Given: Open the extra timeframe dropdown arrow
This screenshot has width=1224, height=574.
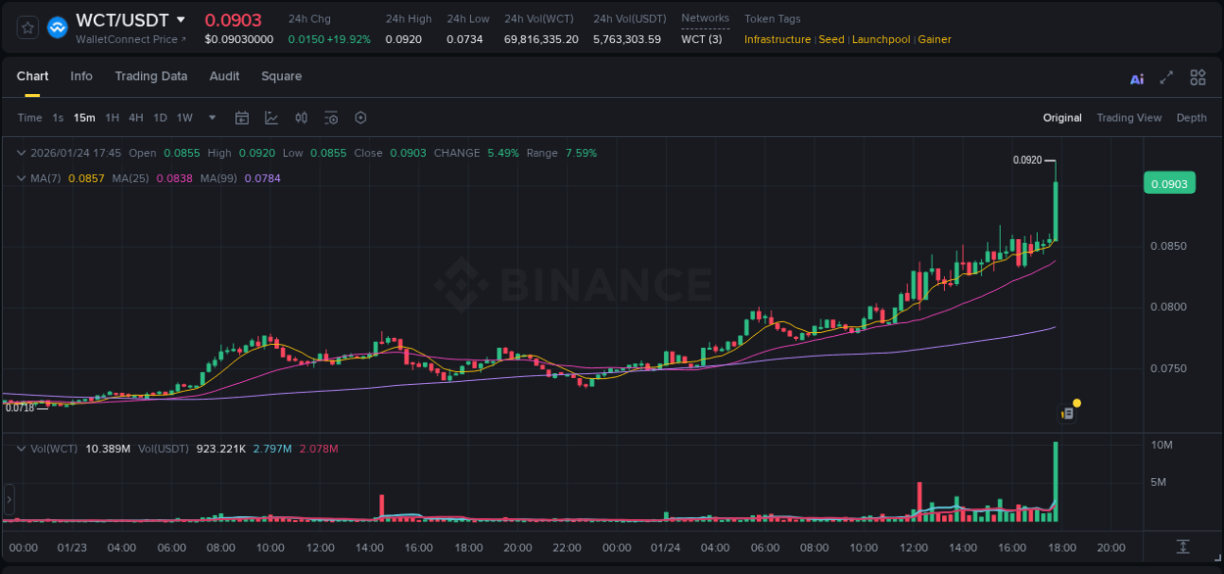Looking at the screenshot, I should point(212,118).
